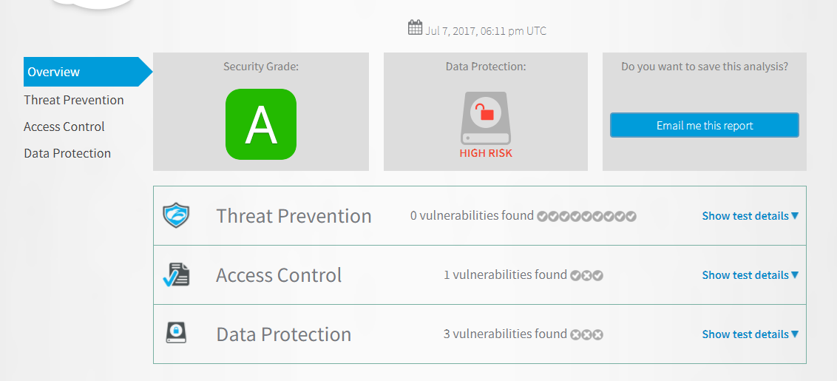Click the last check icon in Threat Prevention row
This screenshot has height=381, width=837.
pos(631,216)
